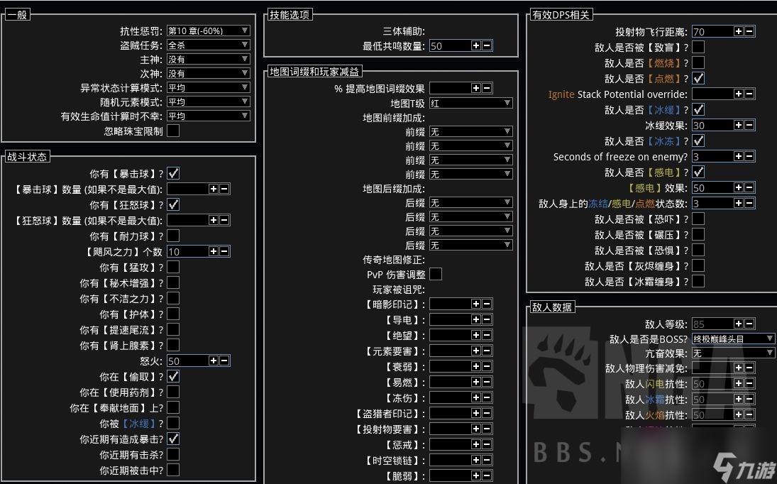
Task: Open the last 后缀 dropdown
Action: [470, 245]
